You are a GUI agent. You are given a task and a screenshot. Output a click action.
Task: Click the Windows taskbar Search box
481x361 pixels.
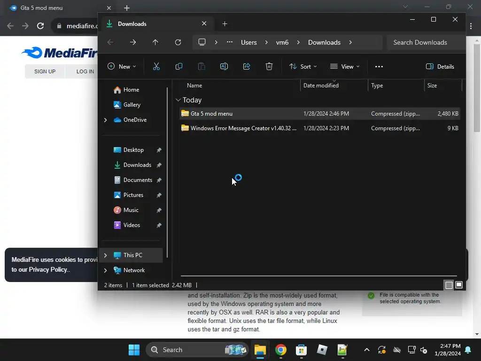coord(197,350)
